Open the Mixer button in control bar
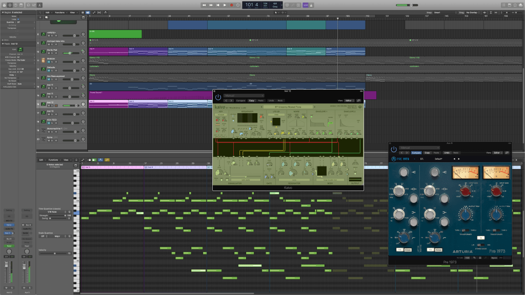The height and width of the screenshot is (295, 525). [x=34, y=5]
